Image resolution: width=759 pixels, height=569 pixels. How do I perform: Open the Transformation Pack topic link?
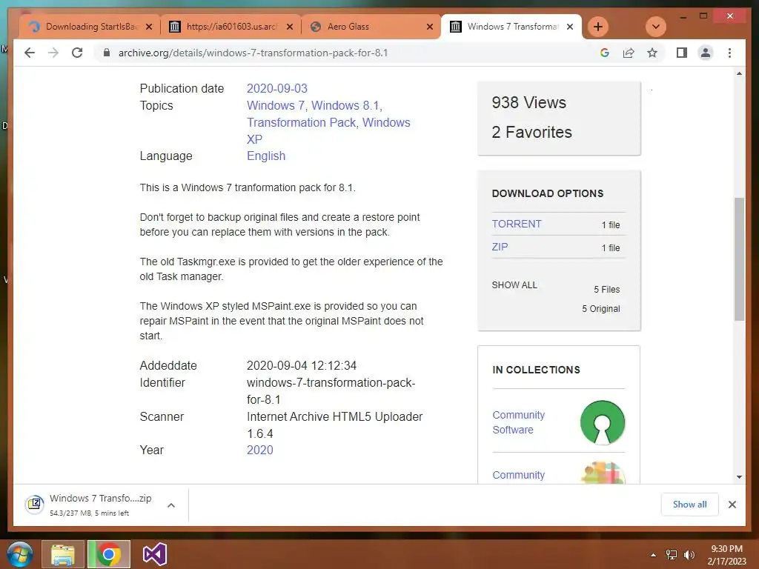301,122
